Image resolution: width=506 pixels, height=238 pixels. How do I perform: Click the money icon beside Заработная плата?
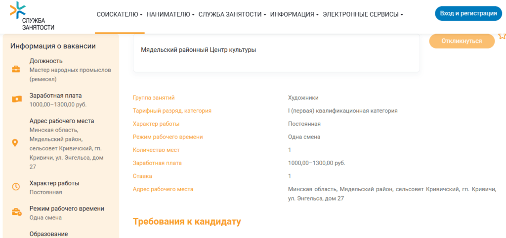(16, 100)
